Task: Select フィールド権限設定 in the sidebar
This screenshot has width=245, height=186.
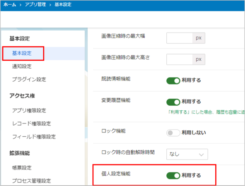Action: 34,136
